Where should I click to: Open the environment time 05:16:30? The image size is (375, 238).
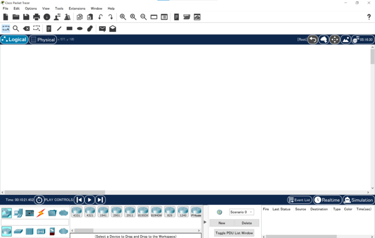[x=363, y=40]
